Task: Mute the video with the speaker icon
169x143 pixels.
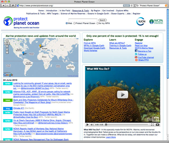Action: [92, 125]
